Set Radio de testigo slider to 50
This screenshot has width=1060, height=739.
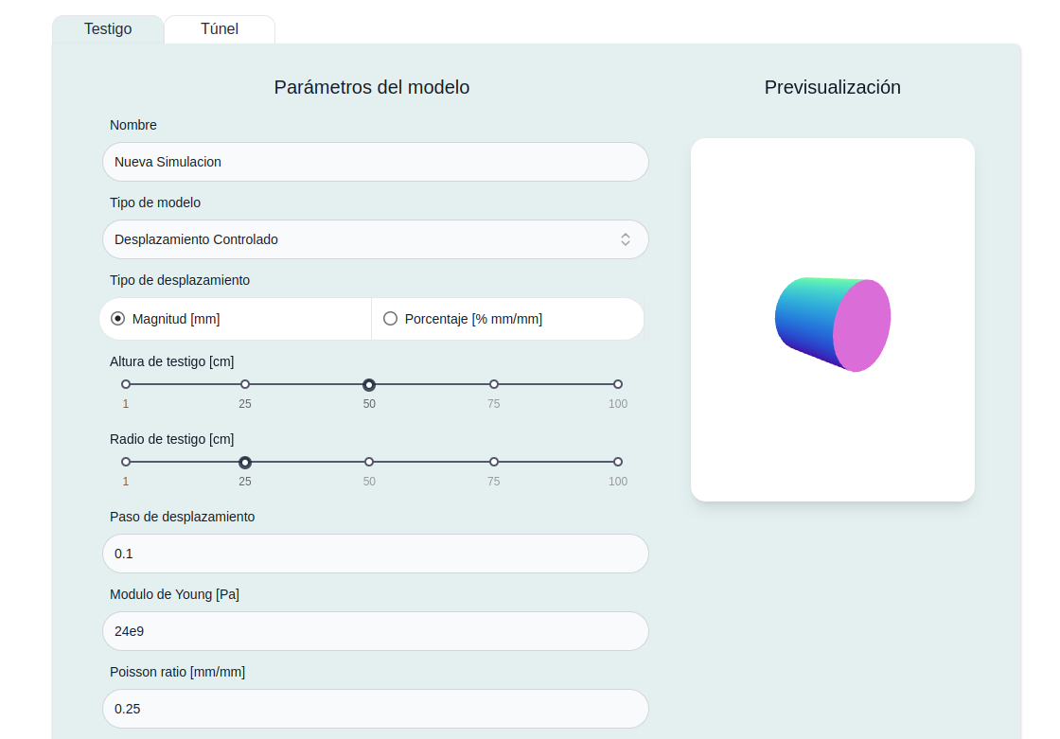pyautogui.click(x=369, y=462)
